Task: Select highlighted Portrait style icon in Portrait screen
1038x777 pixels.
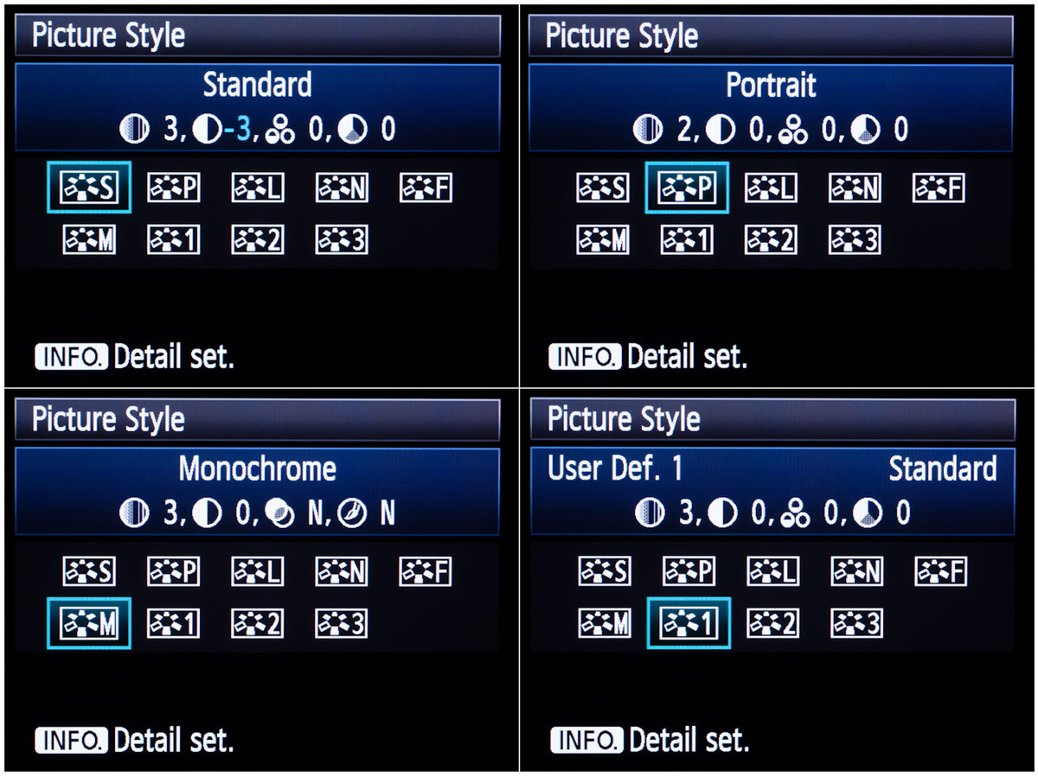Action: tap(688, 188)
